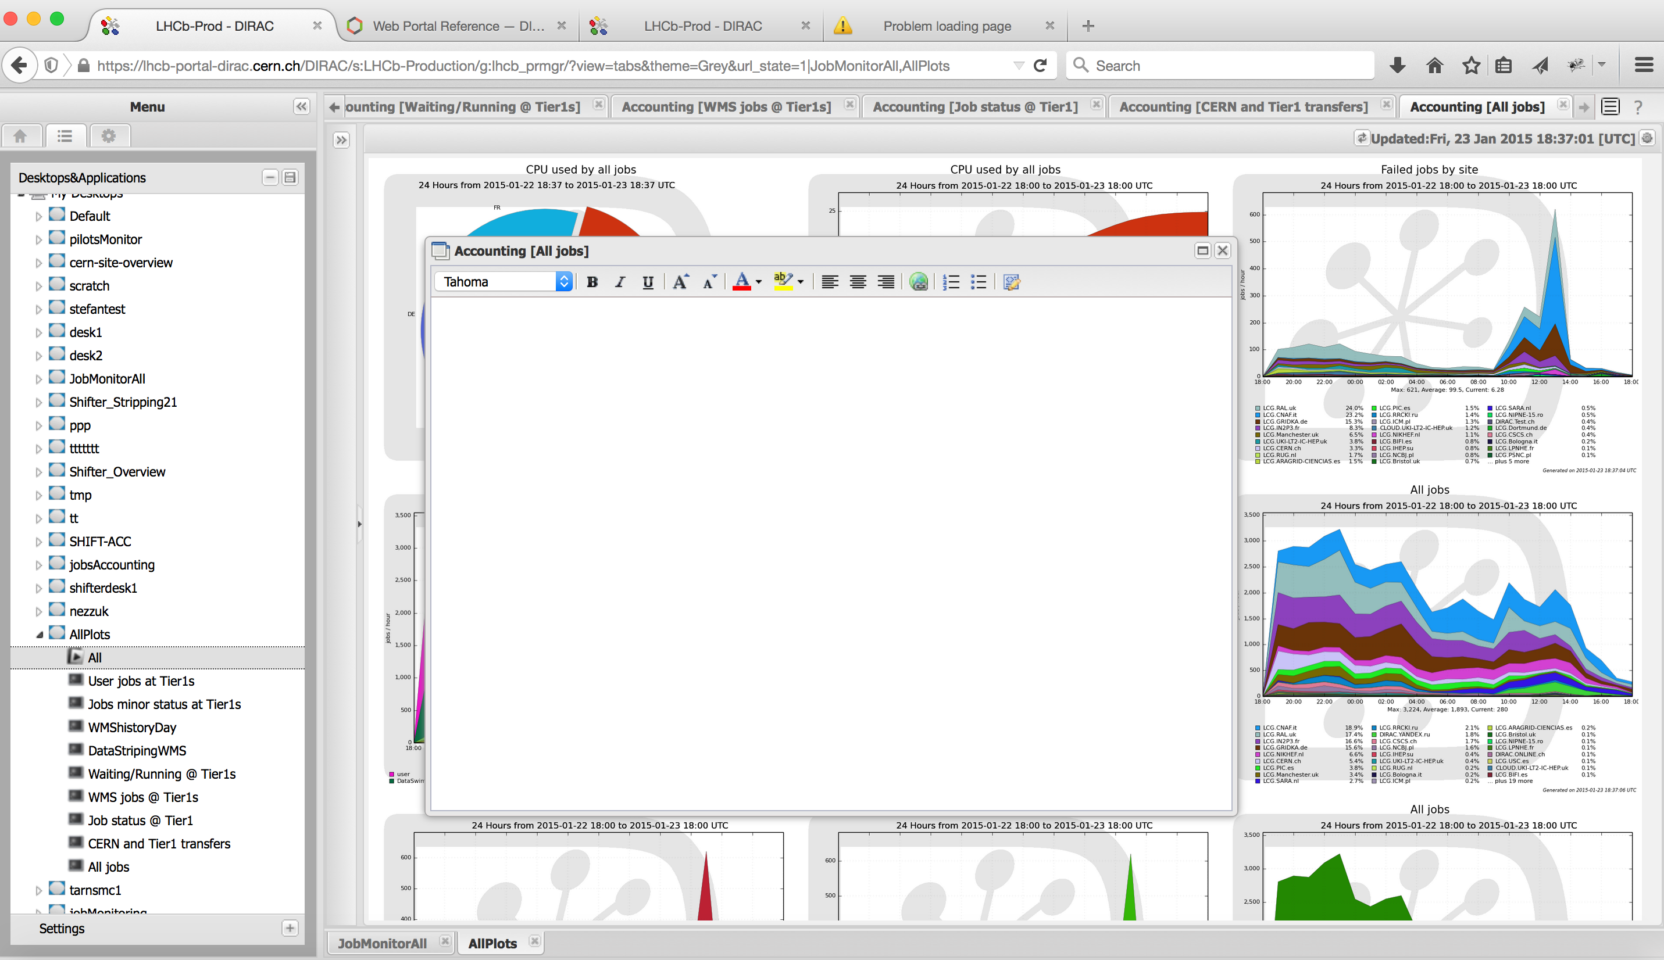Click the red font color icon

click(741, 282)
